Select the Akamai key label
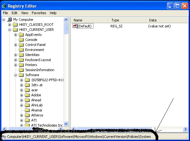Viewport: 190px width, 141px height. point(36,110)
